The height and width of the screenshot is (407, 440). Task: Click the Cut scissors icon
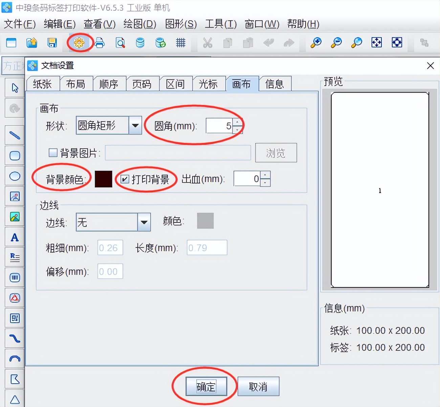(x=207, y=43)
